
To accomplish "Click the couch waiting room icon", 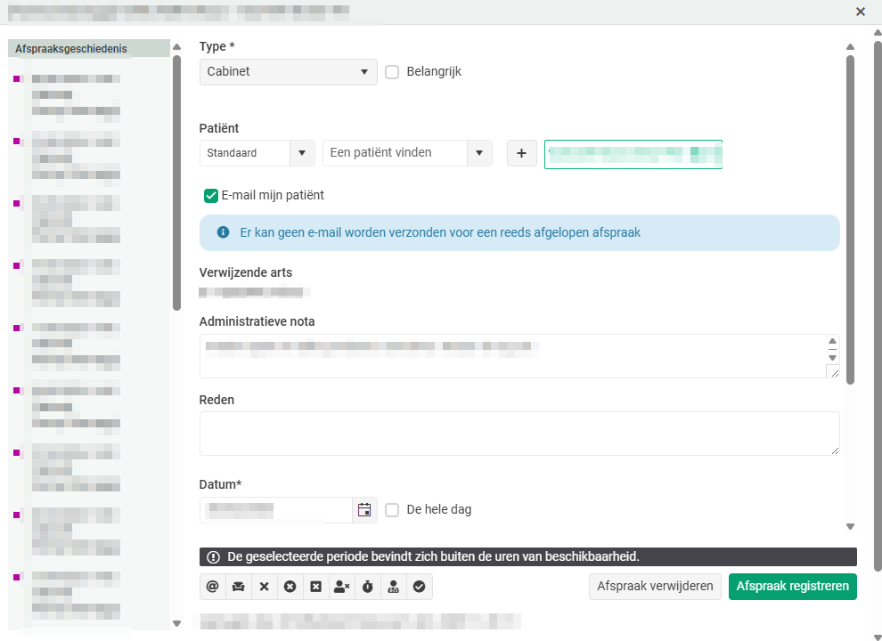I will (x=238, y=587).
